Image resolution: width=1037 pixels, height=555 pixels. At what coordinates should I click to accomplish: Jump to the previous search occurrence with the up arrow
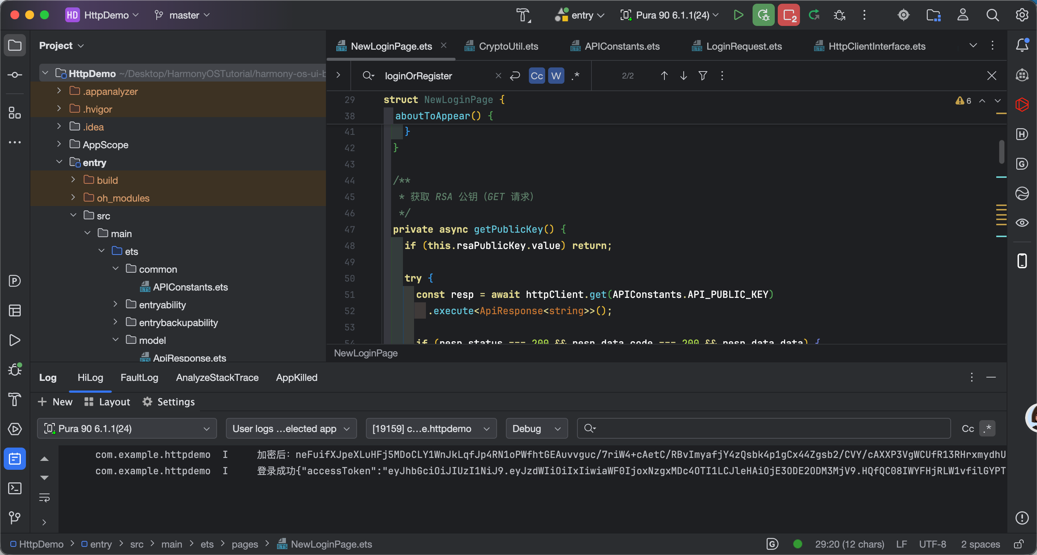[x=664, y=76]
